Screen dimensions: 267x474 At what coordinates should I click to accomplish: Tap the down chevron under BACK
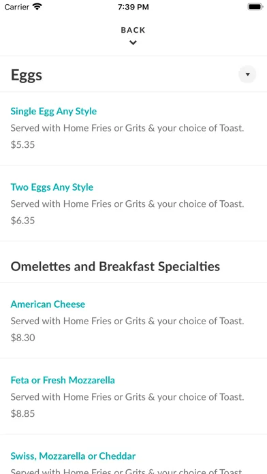[133, 43]
